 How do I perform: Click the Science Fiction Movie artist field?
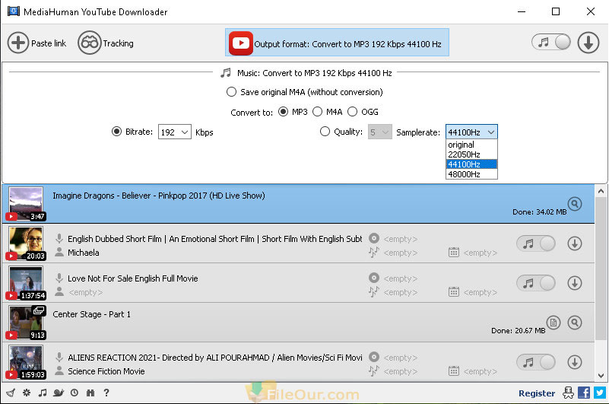pos(106,371)
